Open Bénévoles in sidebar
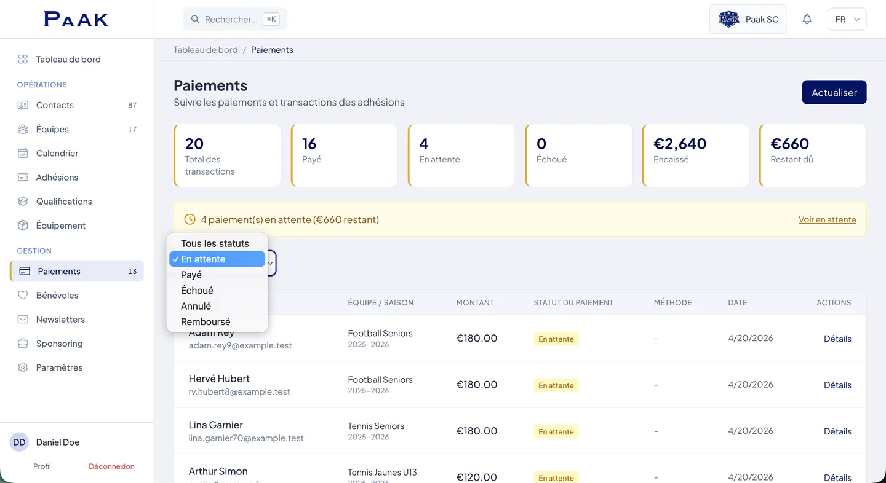This screenshot has height=483, width=886. 77,296
